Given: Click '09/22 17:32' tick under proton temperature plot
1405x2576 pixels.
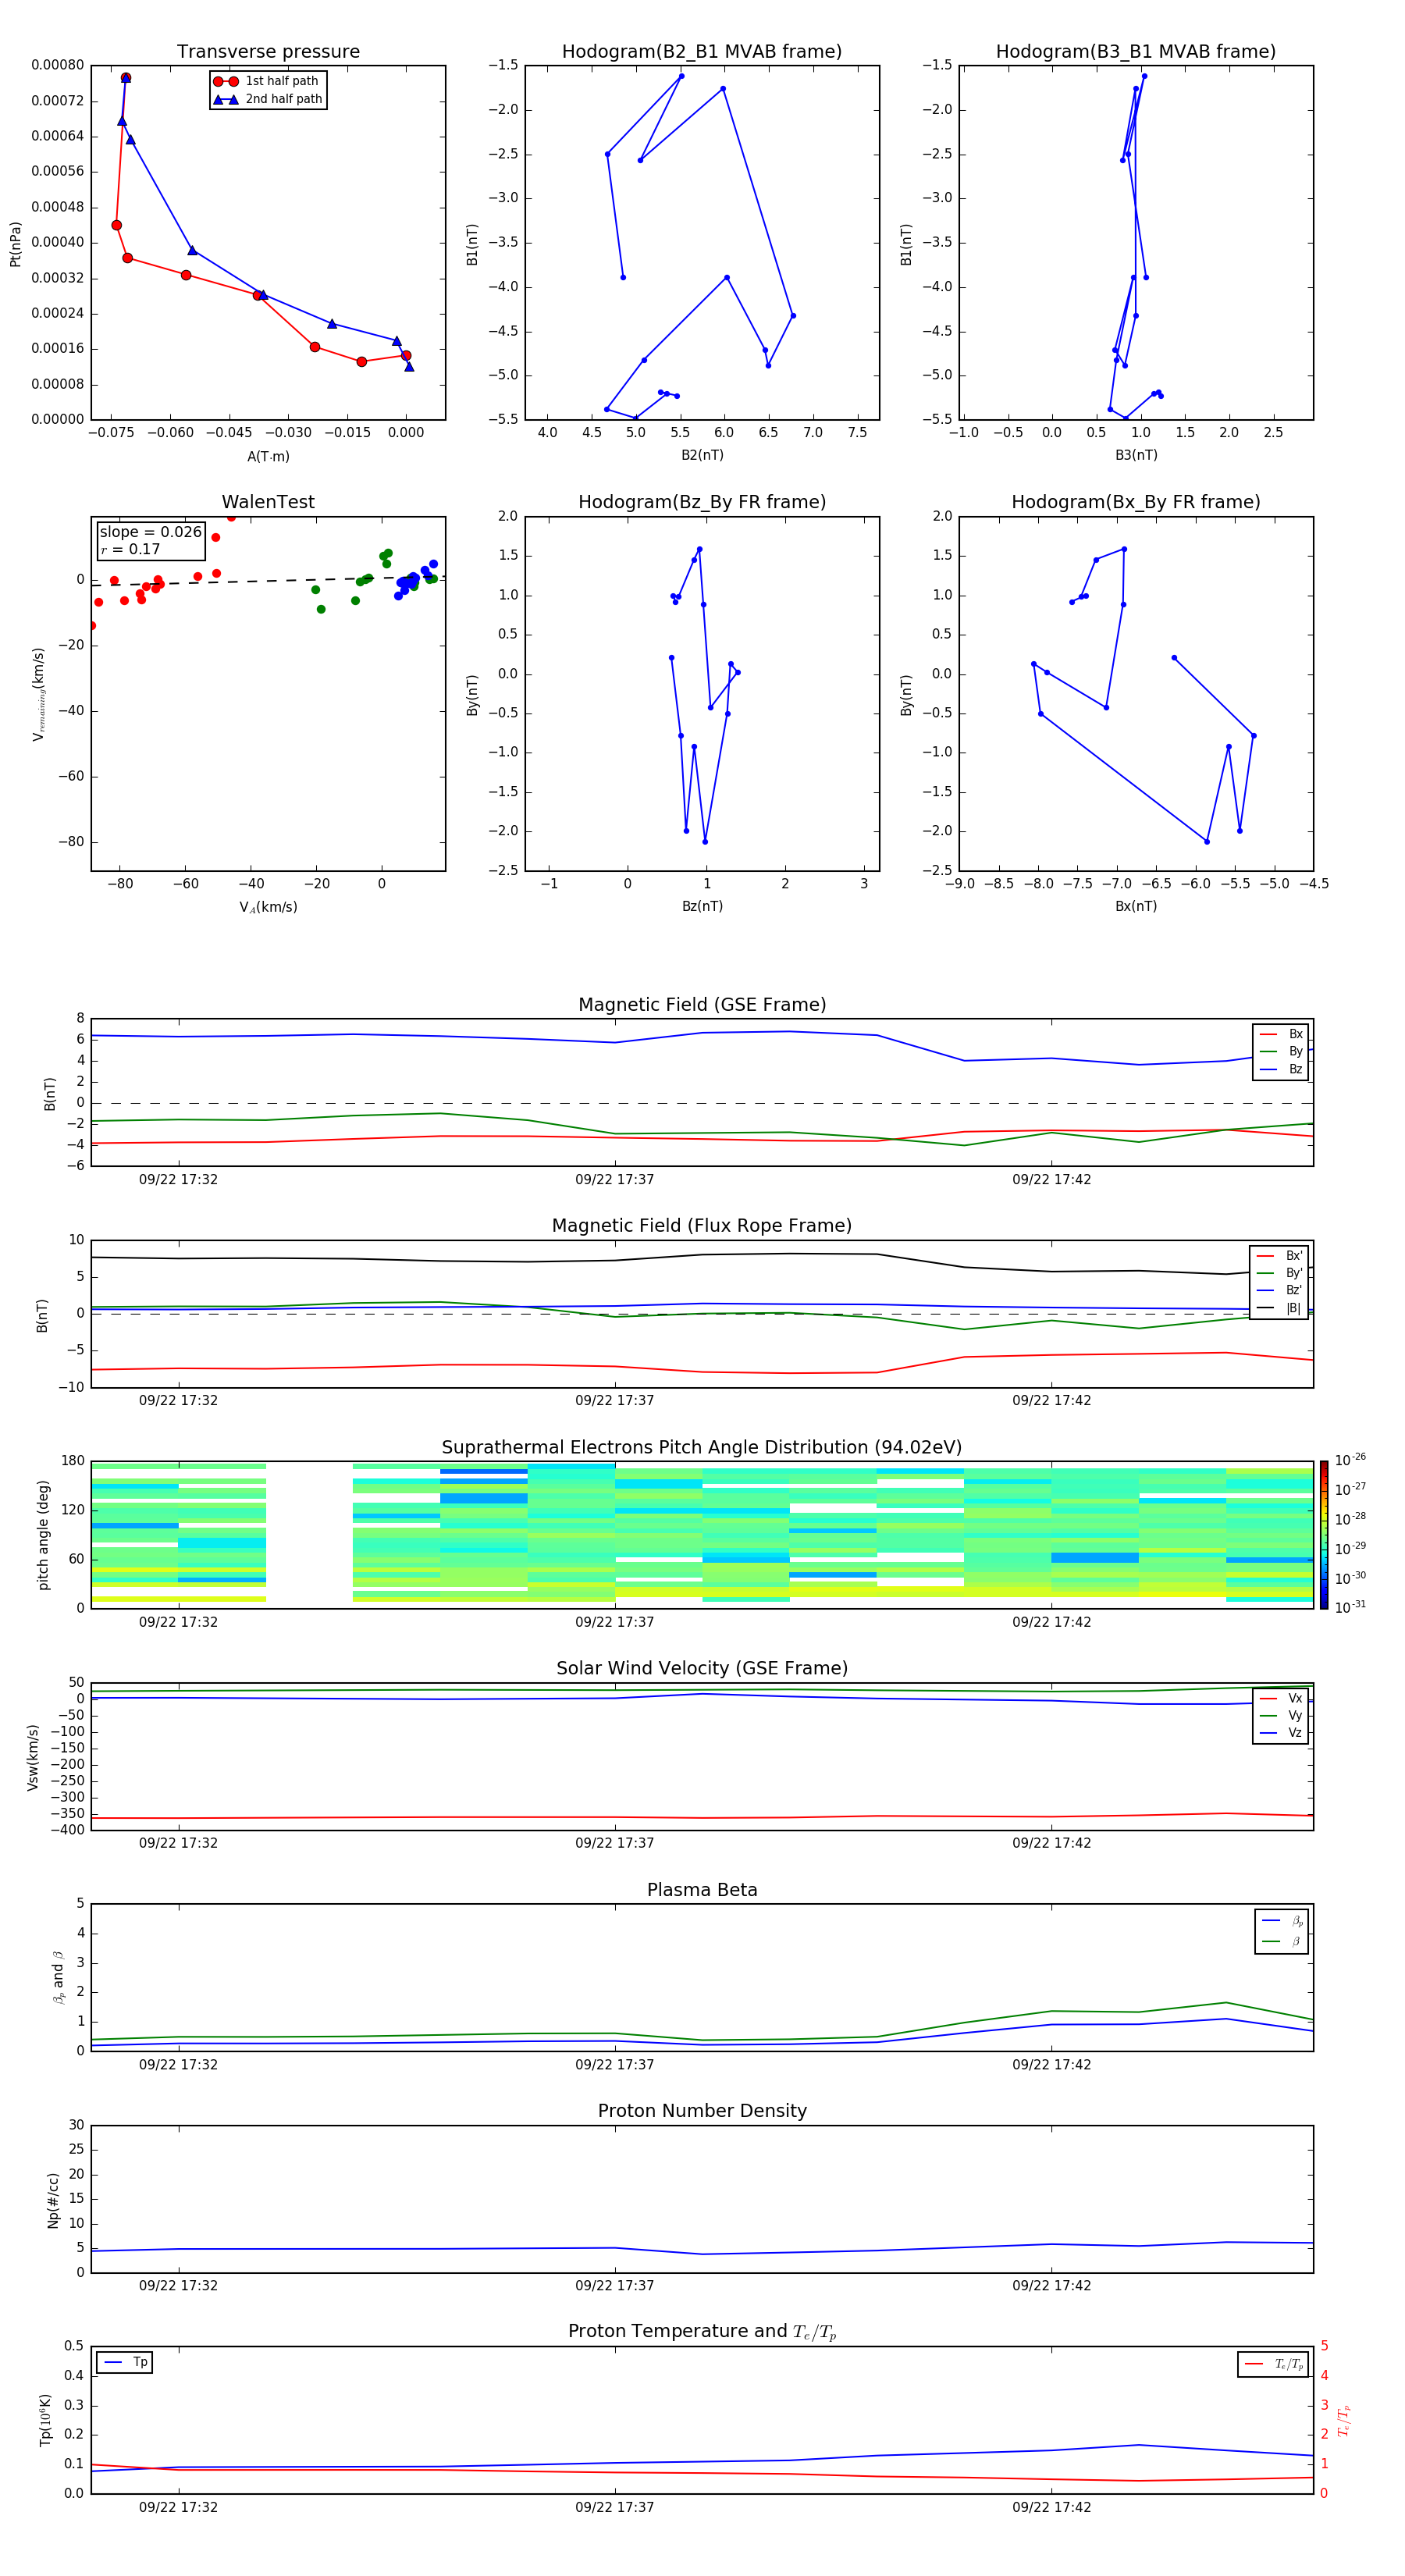Looking at the screenshot, I should pyautogui.click(x=178, y=2507).
